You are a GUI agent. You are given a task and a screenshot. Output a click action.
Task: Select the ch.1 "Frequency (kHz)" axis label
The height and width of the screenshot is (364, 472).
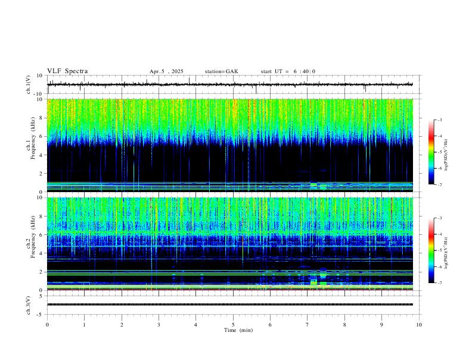[33, 137]
